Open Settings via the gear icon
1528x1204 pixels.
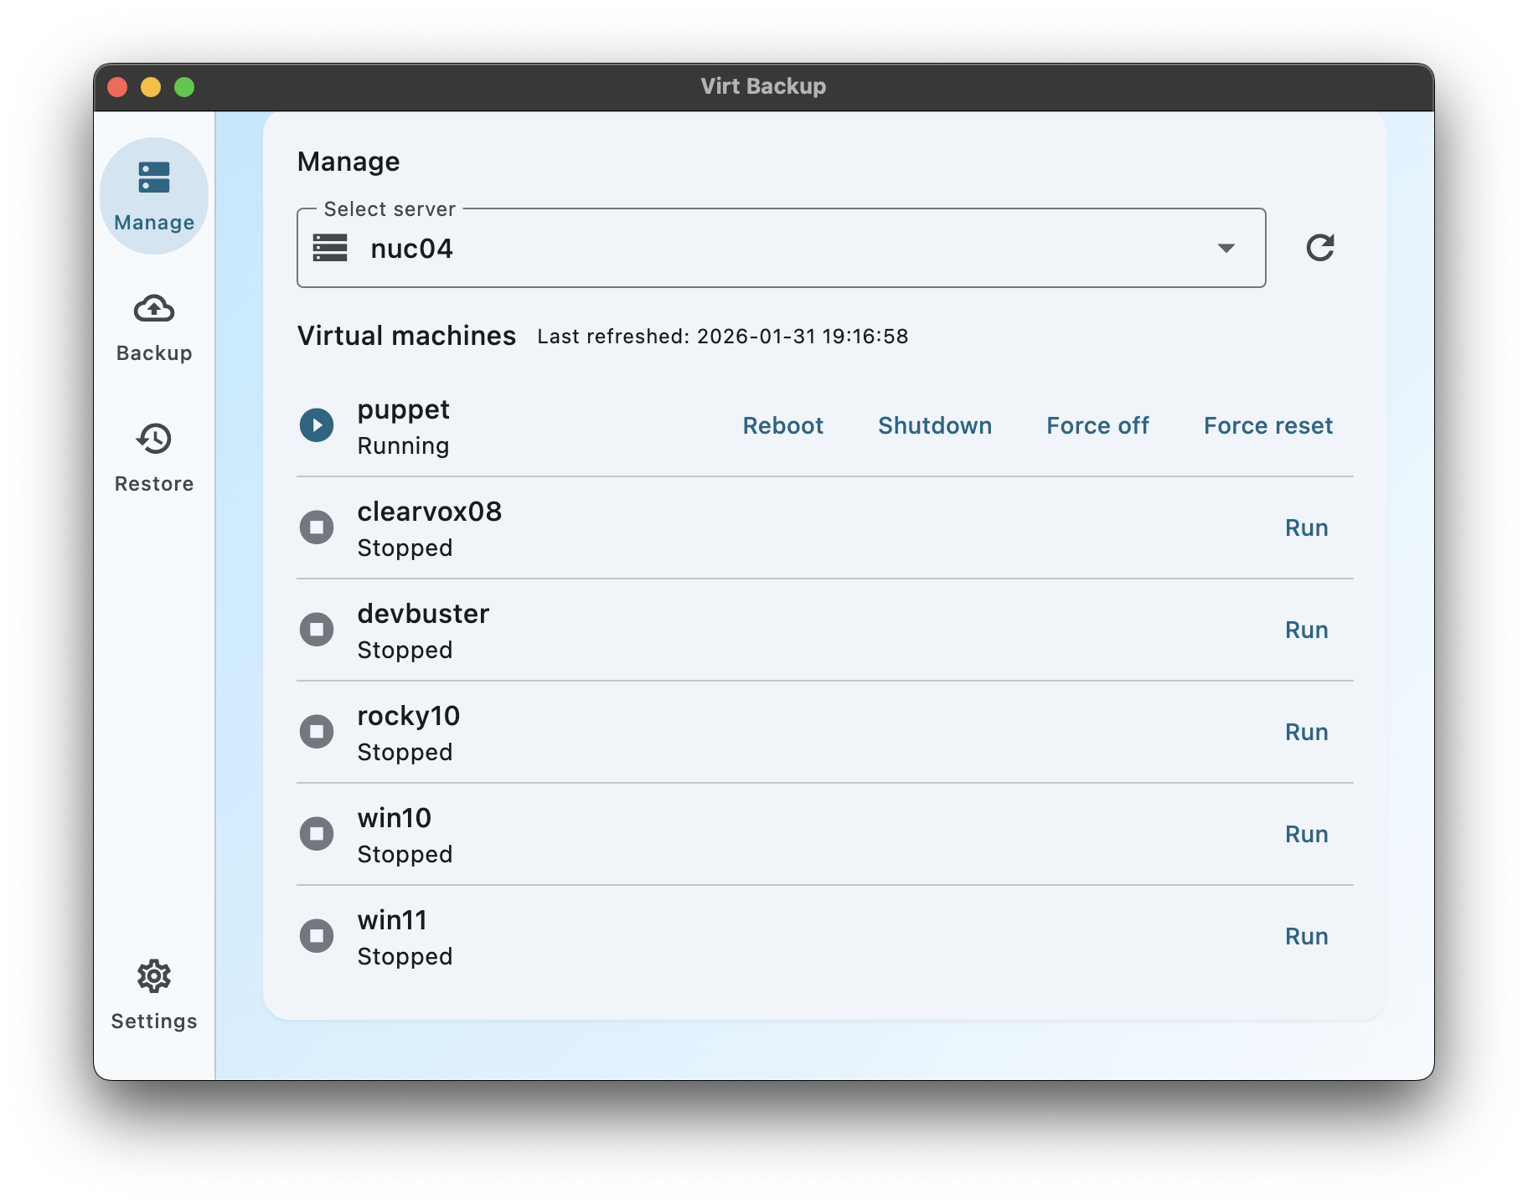[153, 976]
